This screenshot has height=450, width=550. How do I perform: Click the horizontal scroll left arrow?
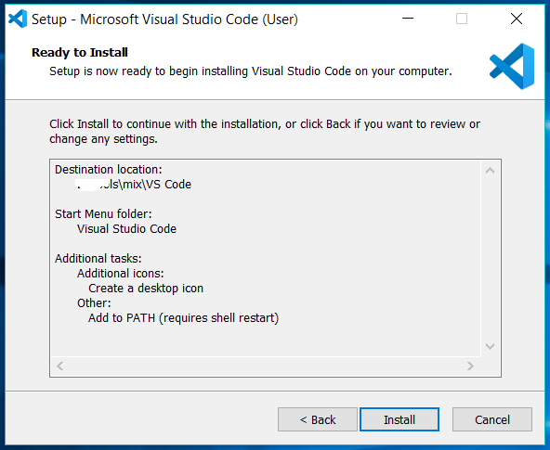60,366
